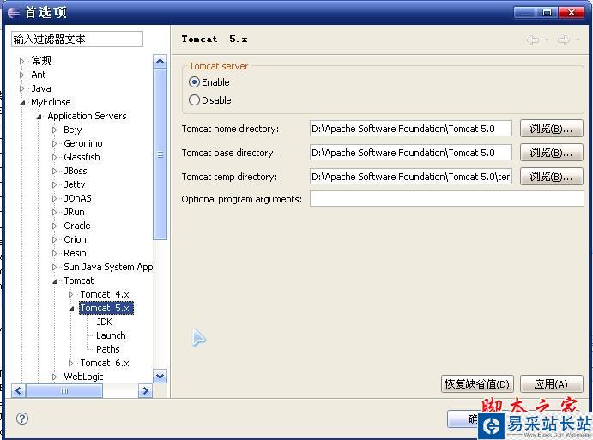Click the tree scroll down arrow

pos(160,377)
